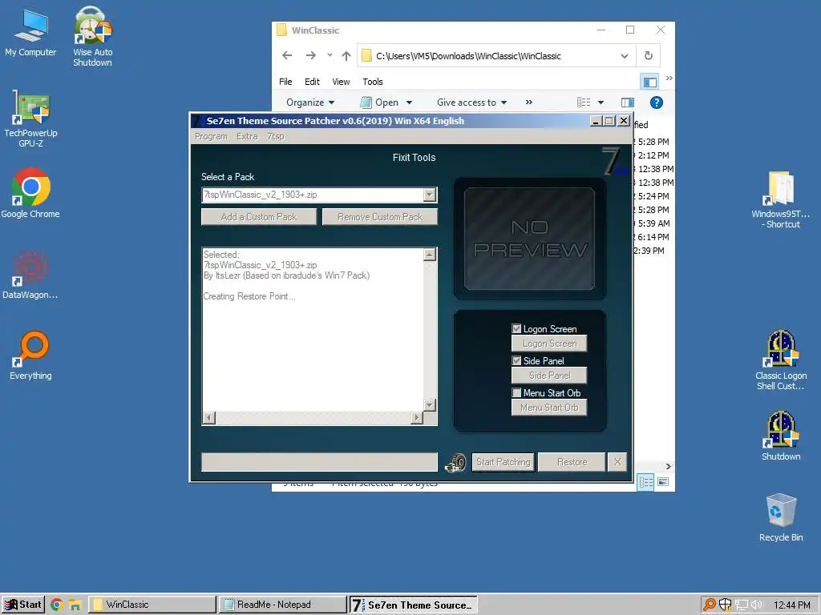
Task: Switch to large icons view in Explorer status bar
Action: (x=663, y=482)
